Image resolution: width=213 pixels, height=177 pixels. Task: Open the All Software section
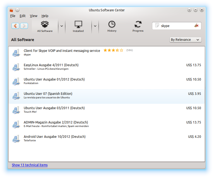pos(45,26)
